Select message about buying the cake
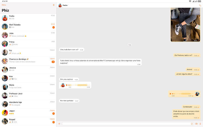Viewport: 203px width, 127px height. (x=186, y=114)
